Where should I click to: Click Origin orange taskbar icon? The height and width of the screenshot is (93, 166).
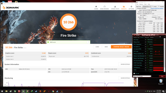click(x=40, y=91)
